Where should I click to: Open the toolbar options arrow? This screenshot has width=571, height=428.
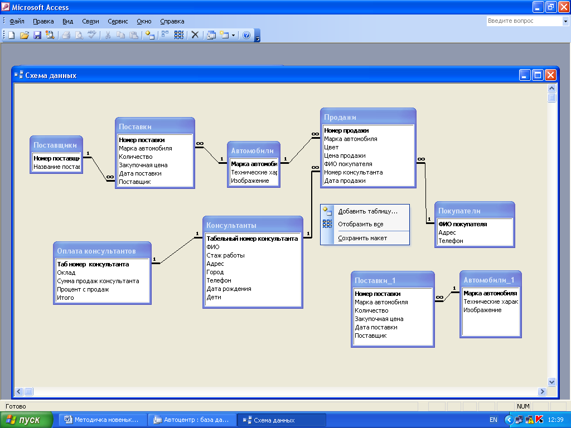point(258,36)
